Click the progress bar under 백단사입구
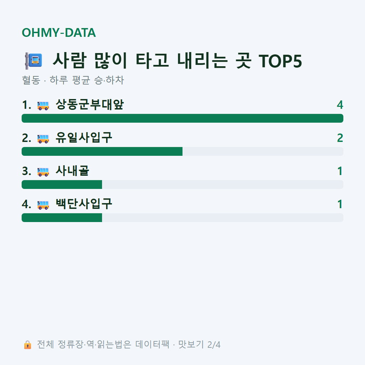The height and width of the screenshot is (365, 365). 182,218
